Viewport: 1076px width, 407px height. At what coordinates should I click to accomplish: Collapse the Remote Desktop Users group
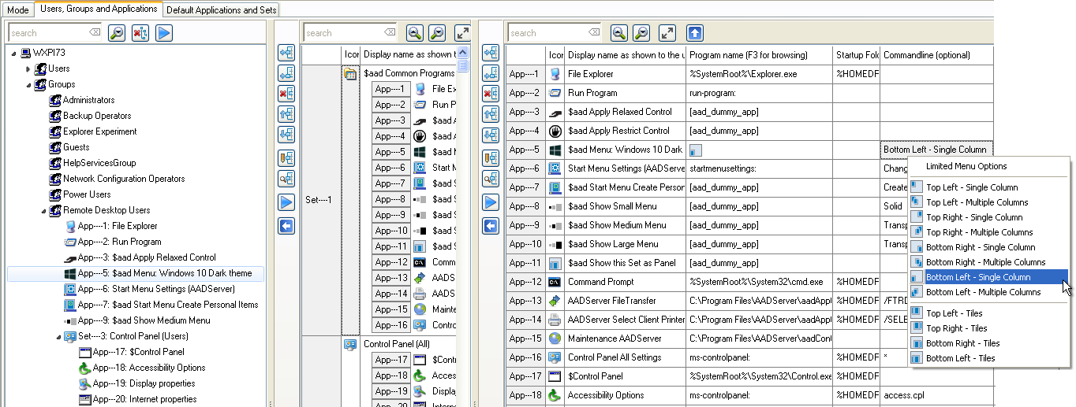pyautogui.click(x=43, y=211)
